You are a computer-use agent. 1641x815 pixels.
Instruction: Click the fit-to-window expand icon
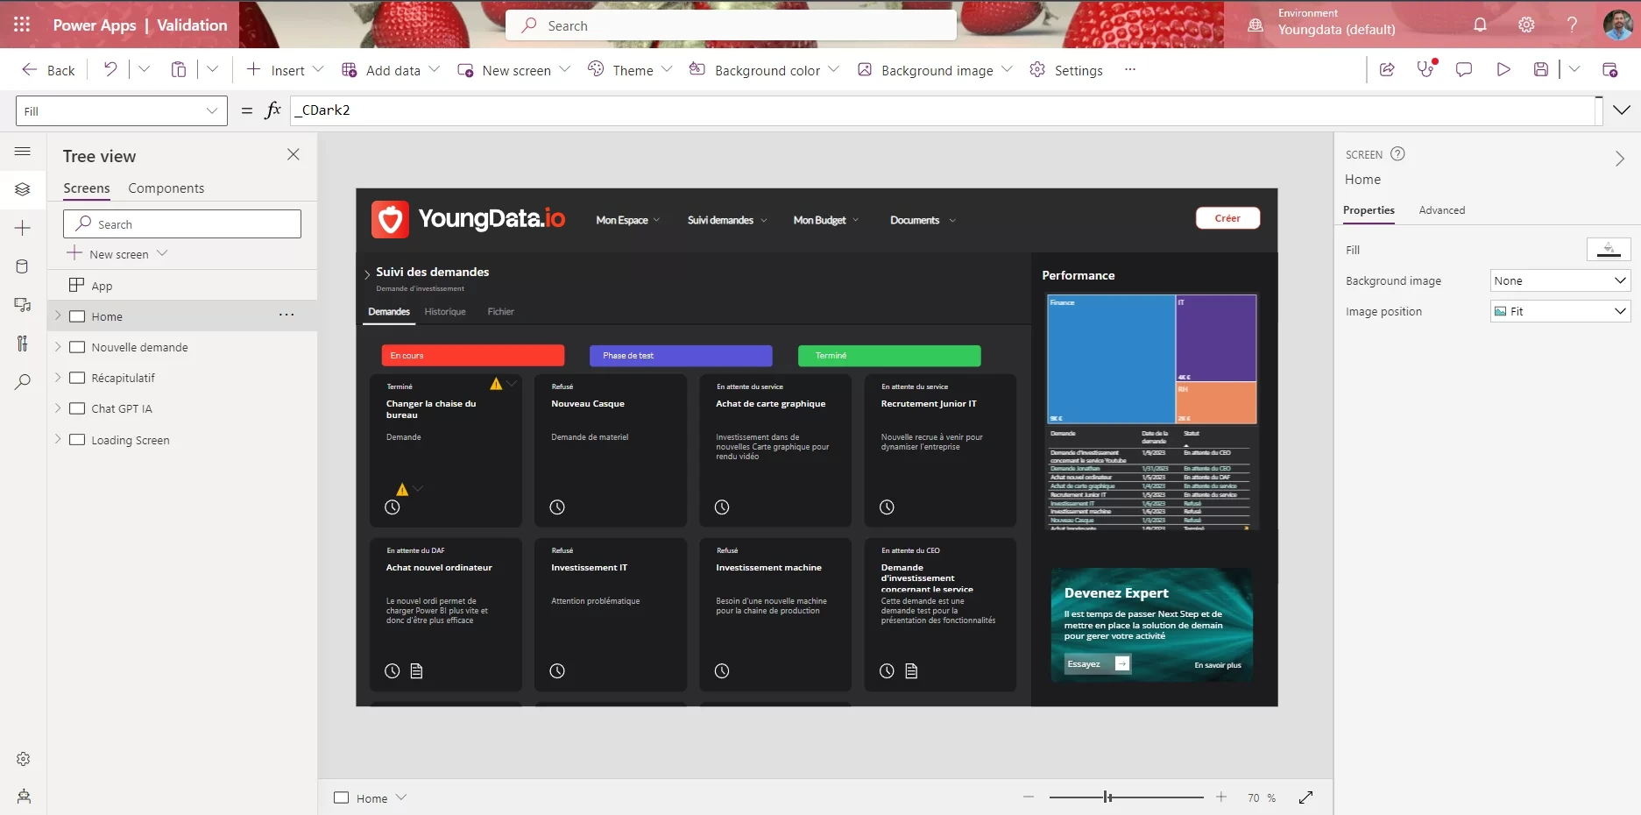point(1305,797)
